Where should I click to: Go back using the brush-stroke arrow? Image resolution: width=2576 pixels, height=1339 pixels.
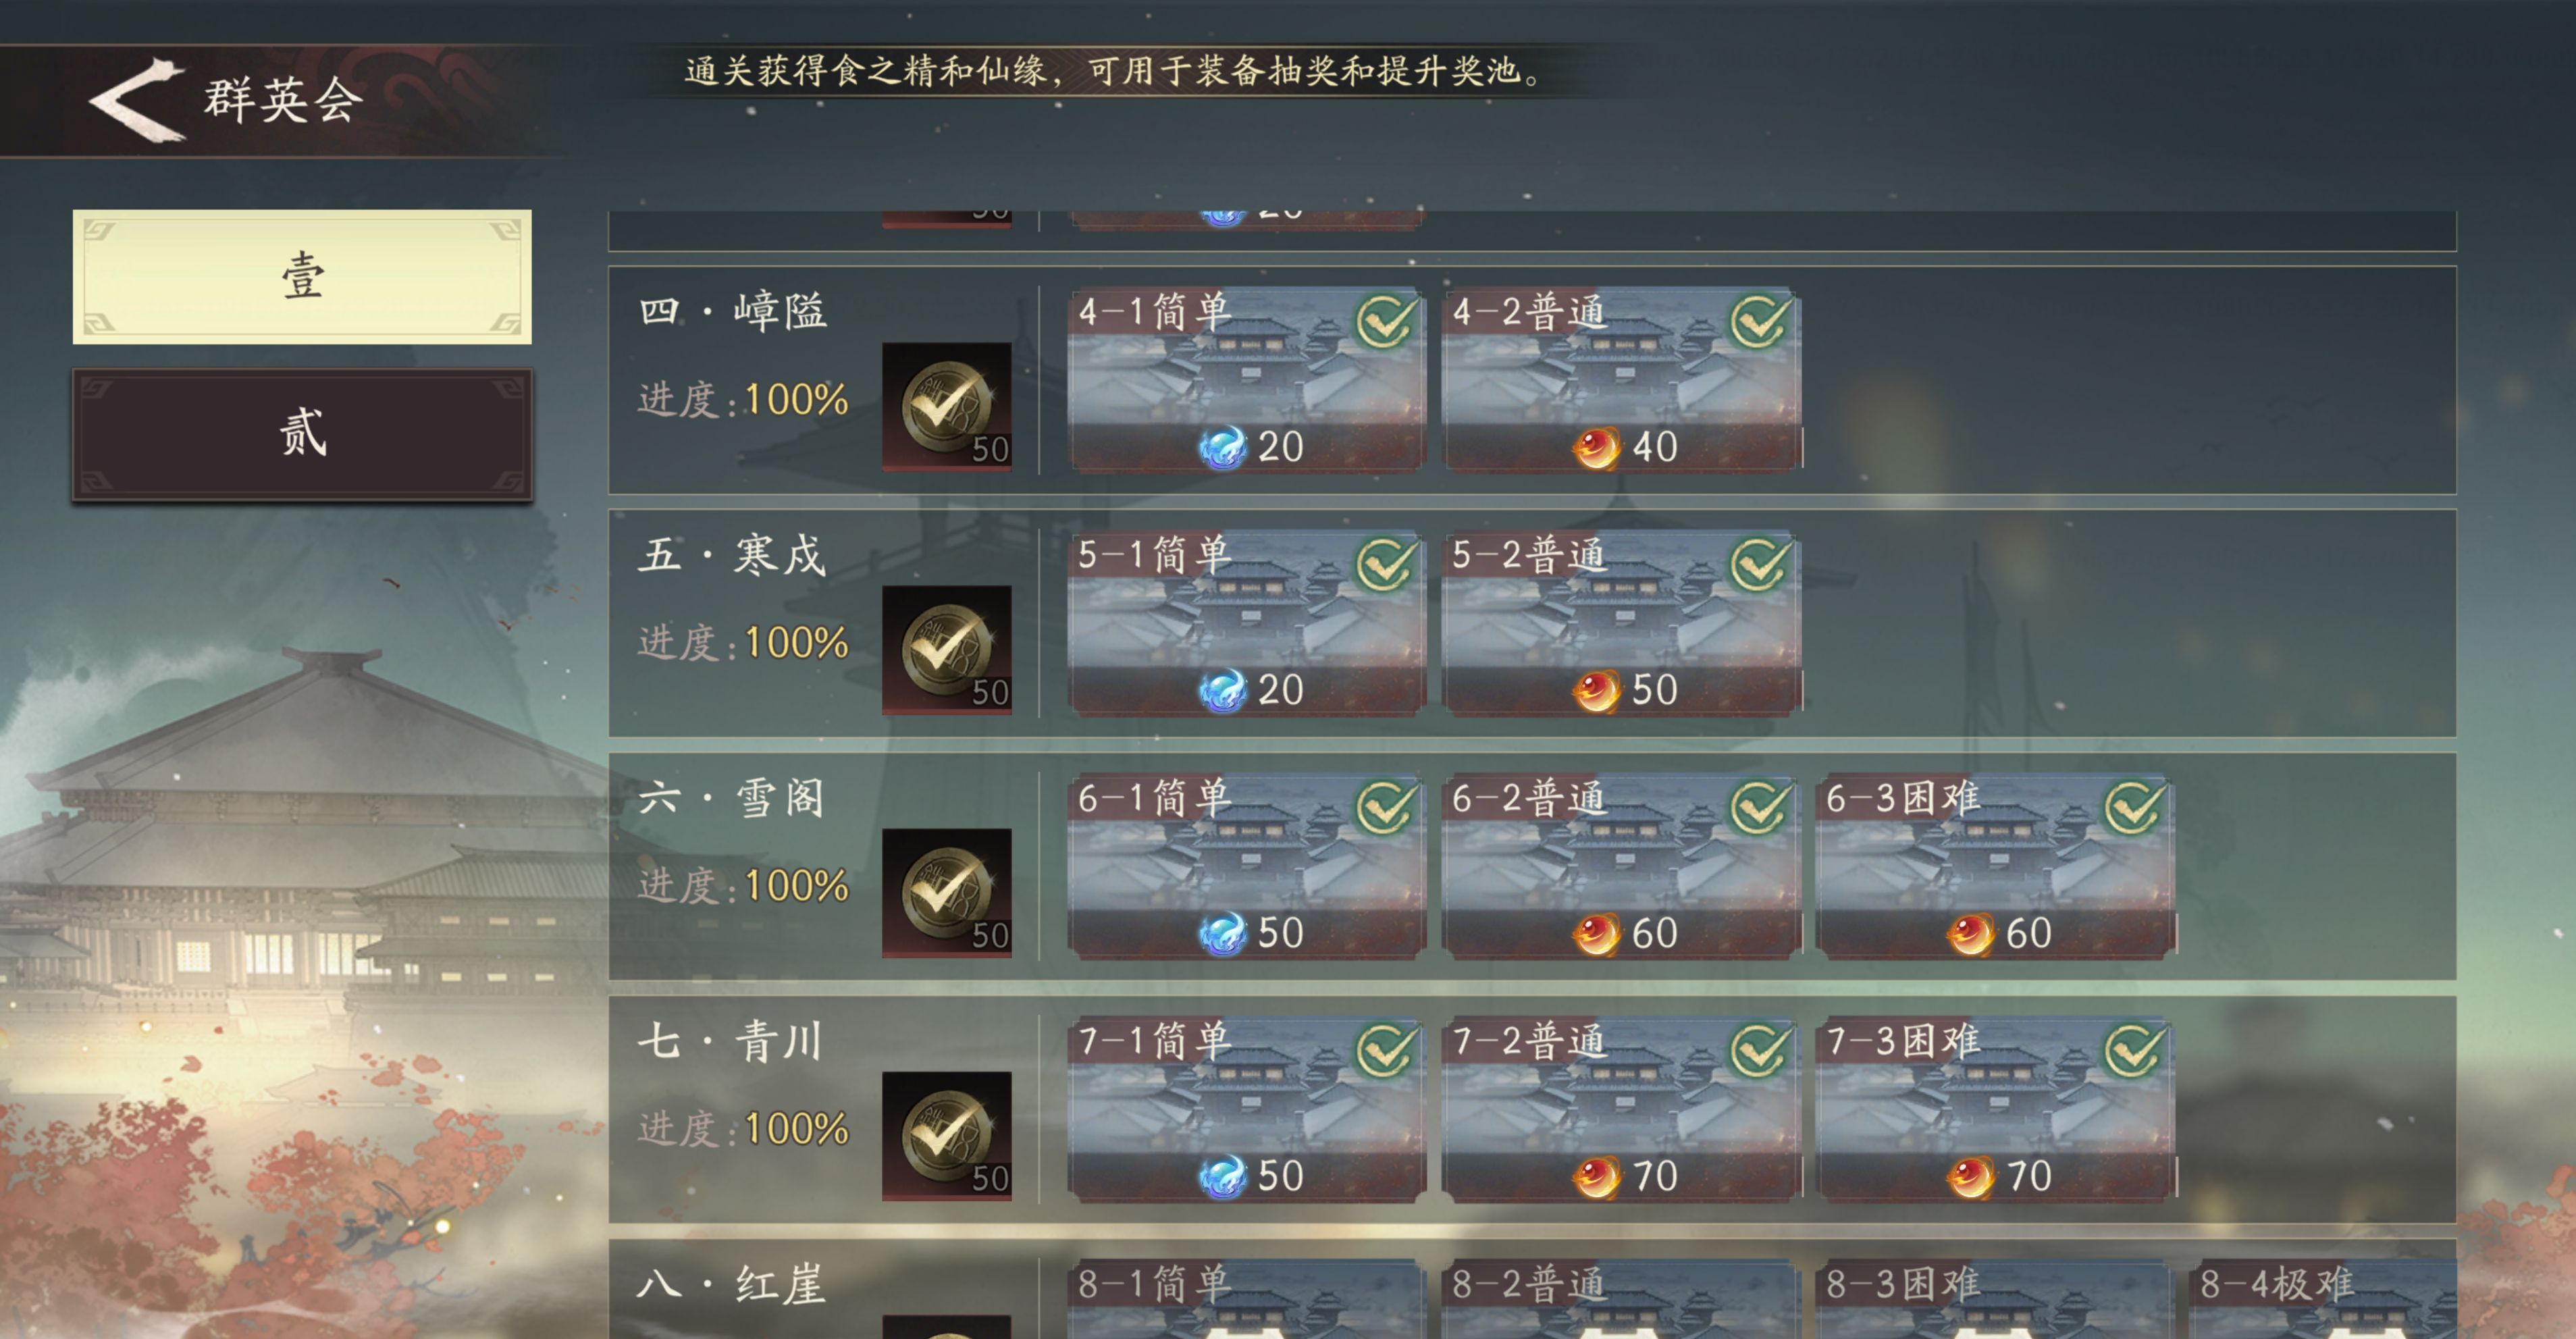(137, 99)
